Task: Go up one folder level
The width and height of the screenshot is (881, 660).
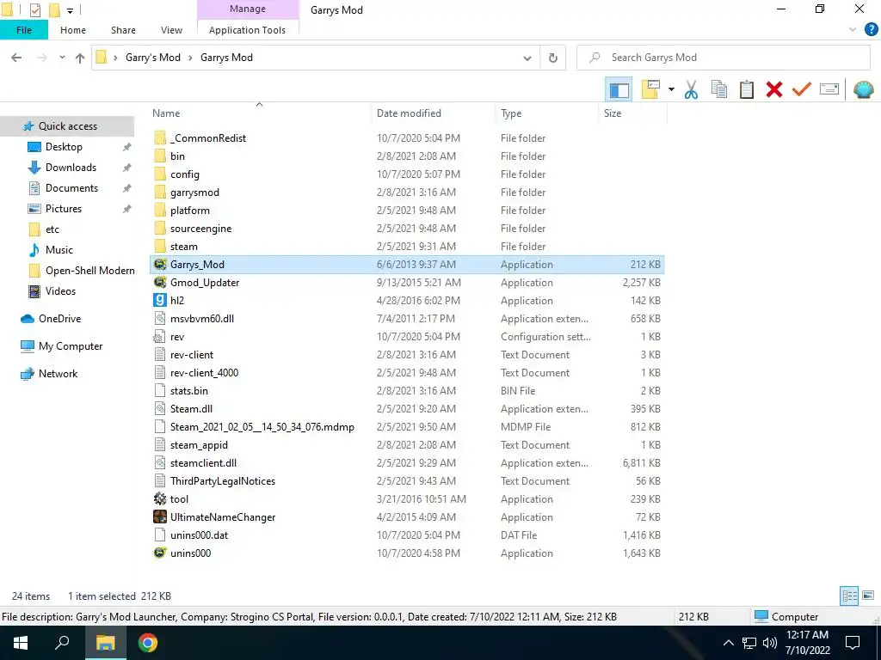Action: (80, 58)
